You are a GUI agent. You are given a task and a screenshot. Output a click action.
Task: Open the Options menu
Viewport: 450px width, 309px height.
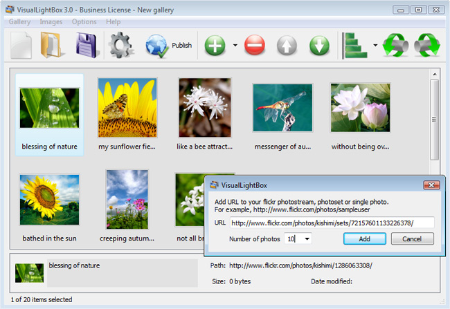(x=84, y=22)
